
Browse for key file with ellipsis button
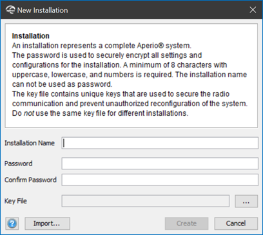pos(246,202)
